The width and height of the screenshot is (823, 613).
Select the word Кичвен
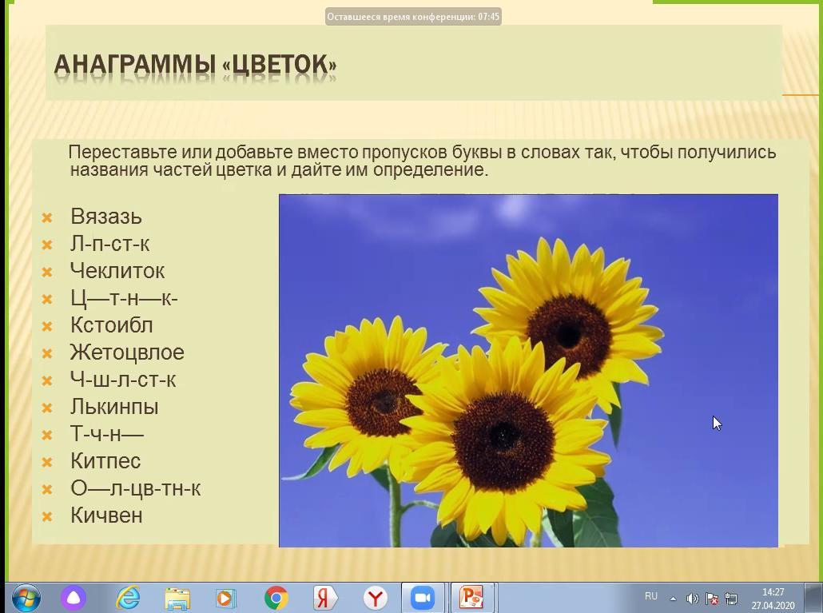coord(106,515)
